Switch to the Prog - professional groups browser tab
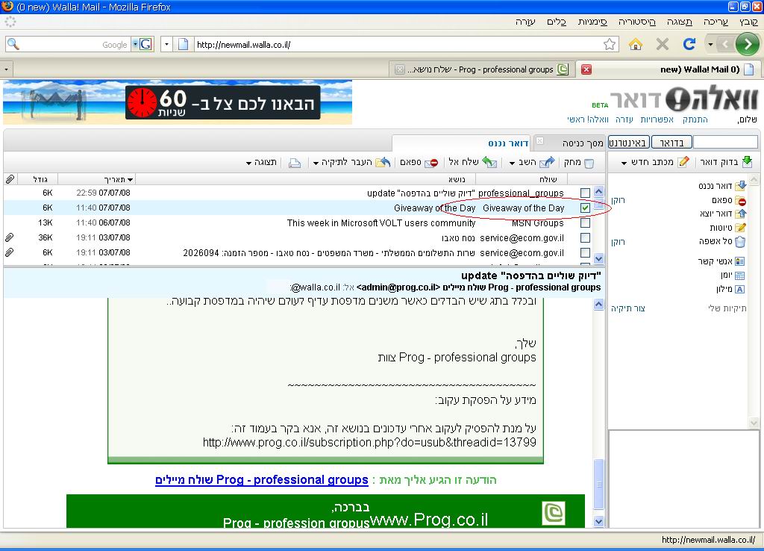764x551 pixels. point(481,69)
